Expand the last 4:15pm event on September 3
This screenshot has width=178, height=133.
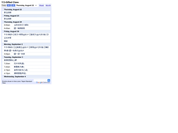coord(26,74)
